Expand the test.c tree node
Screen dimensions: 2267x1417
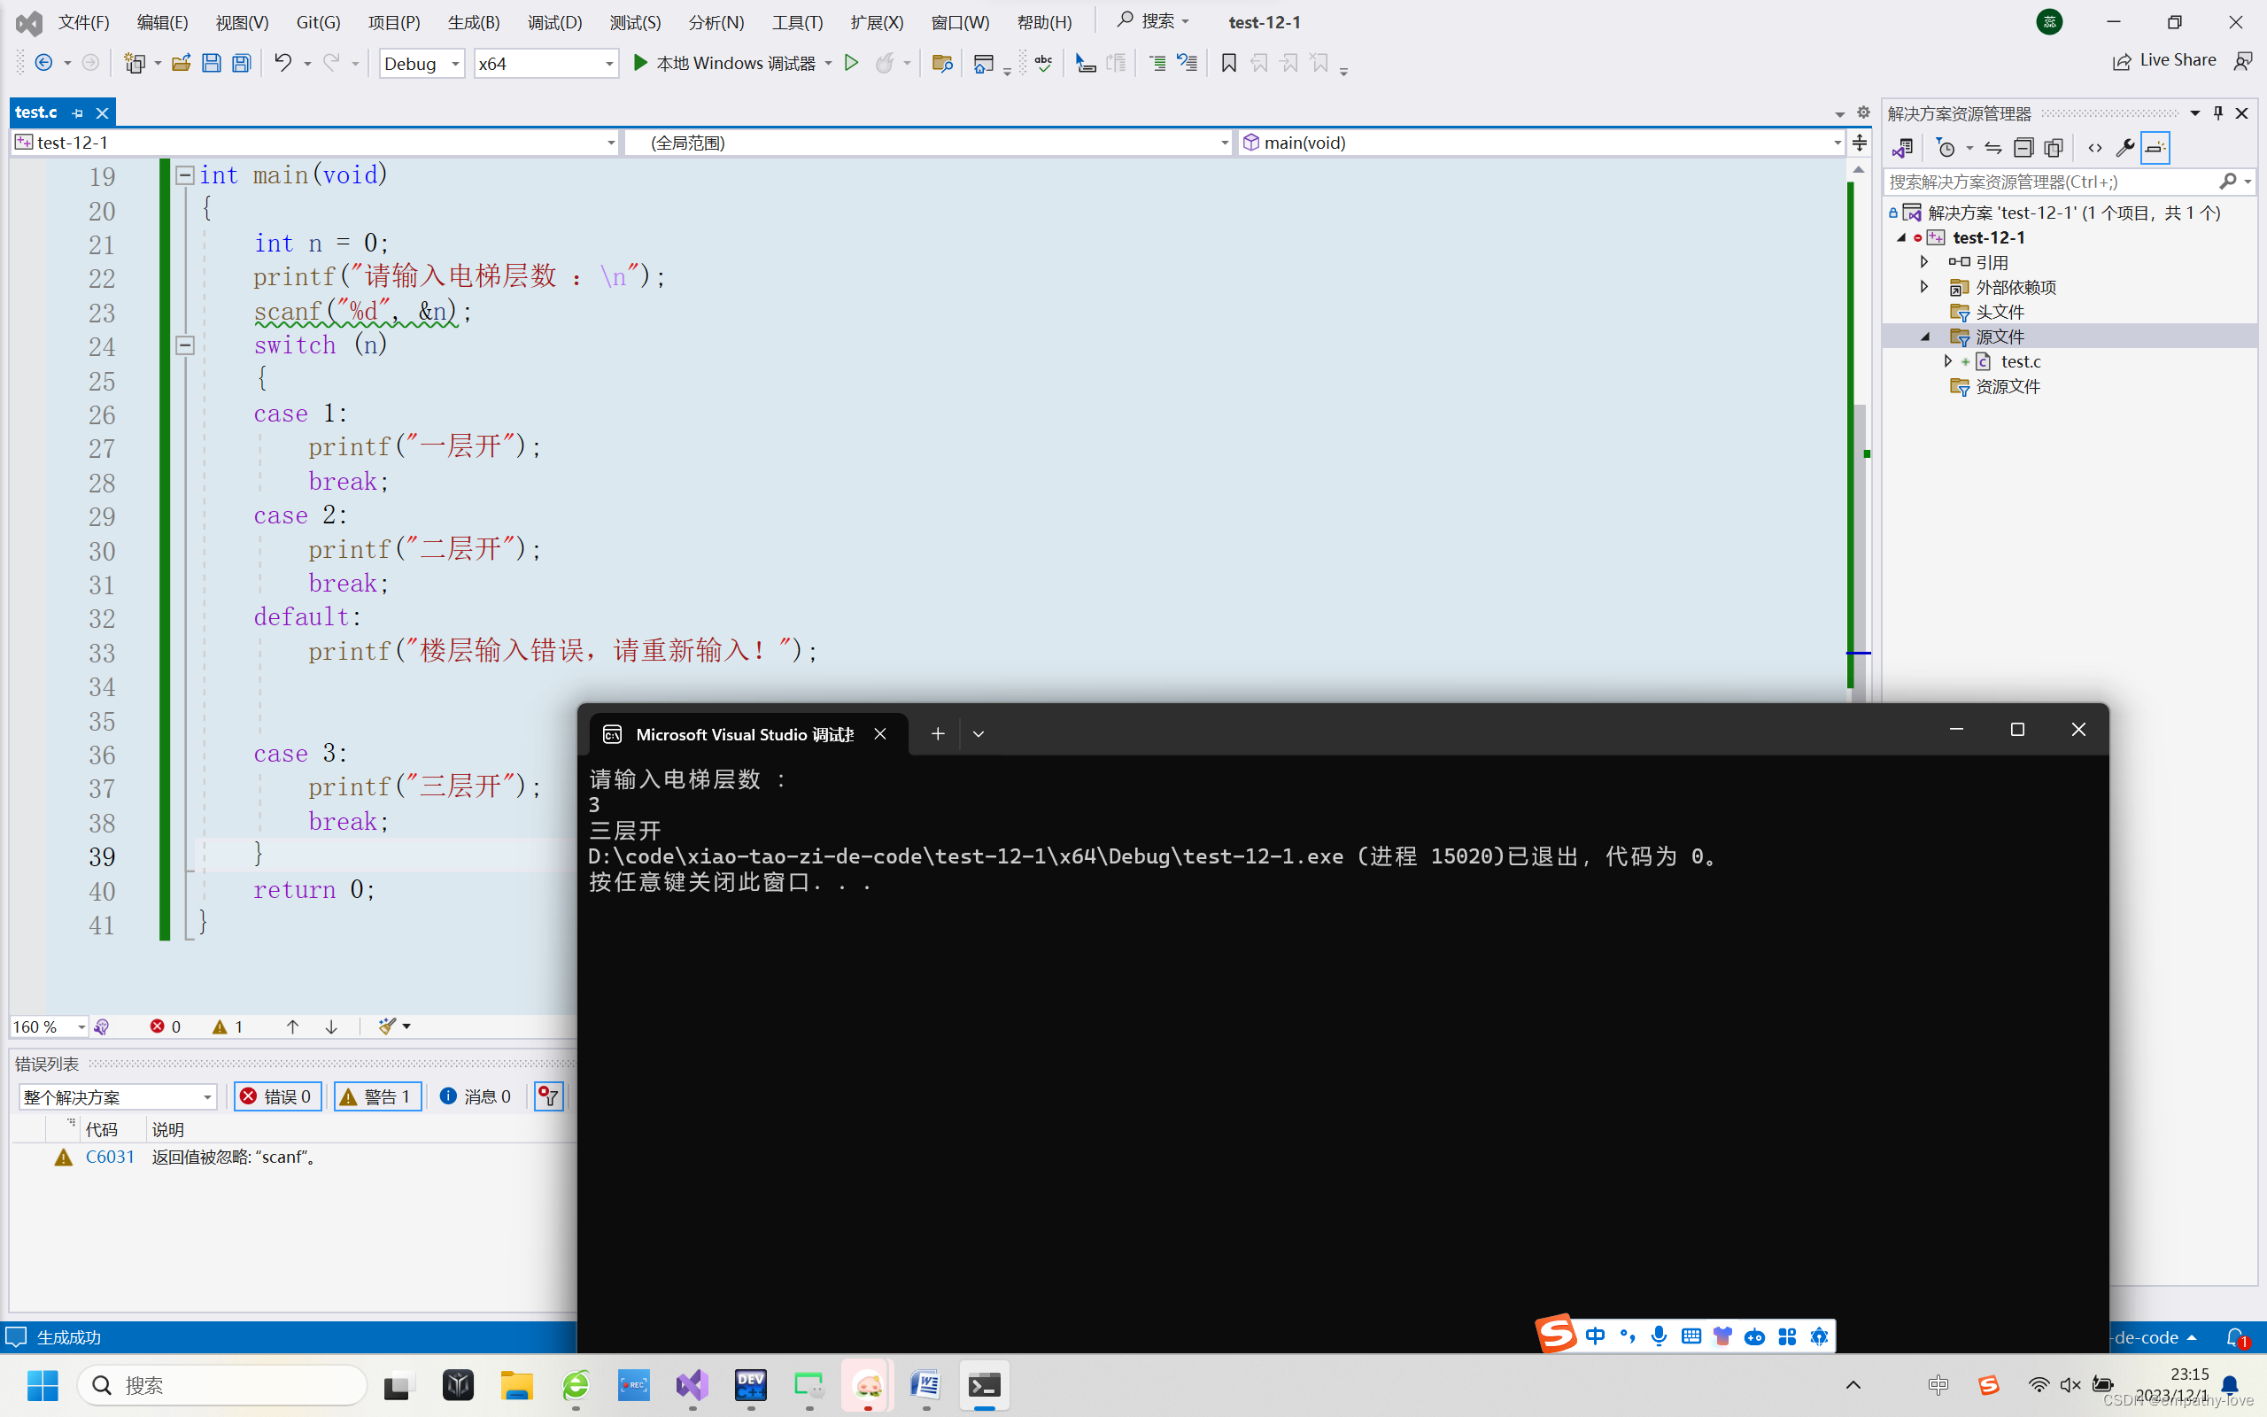point(1947,360)
